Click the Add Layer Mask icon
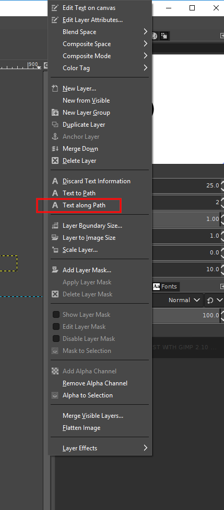Image resolution: width=224 pixels, height=510 pixels. click(55, 270)
